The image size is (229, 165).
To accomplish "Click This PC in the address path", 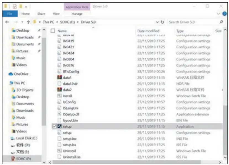I will click(48, 22).
